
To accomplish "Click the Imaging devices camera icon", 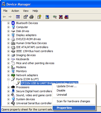I will click(13, 55).
